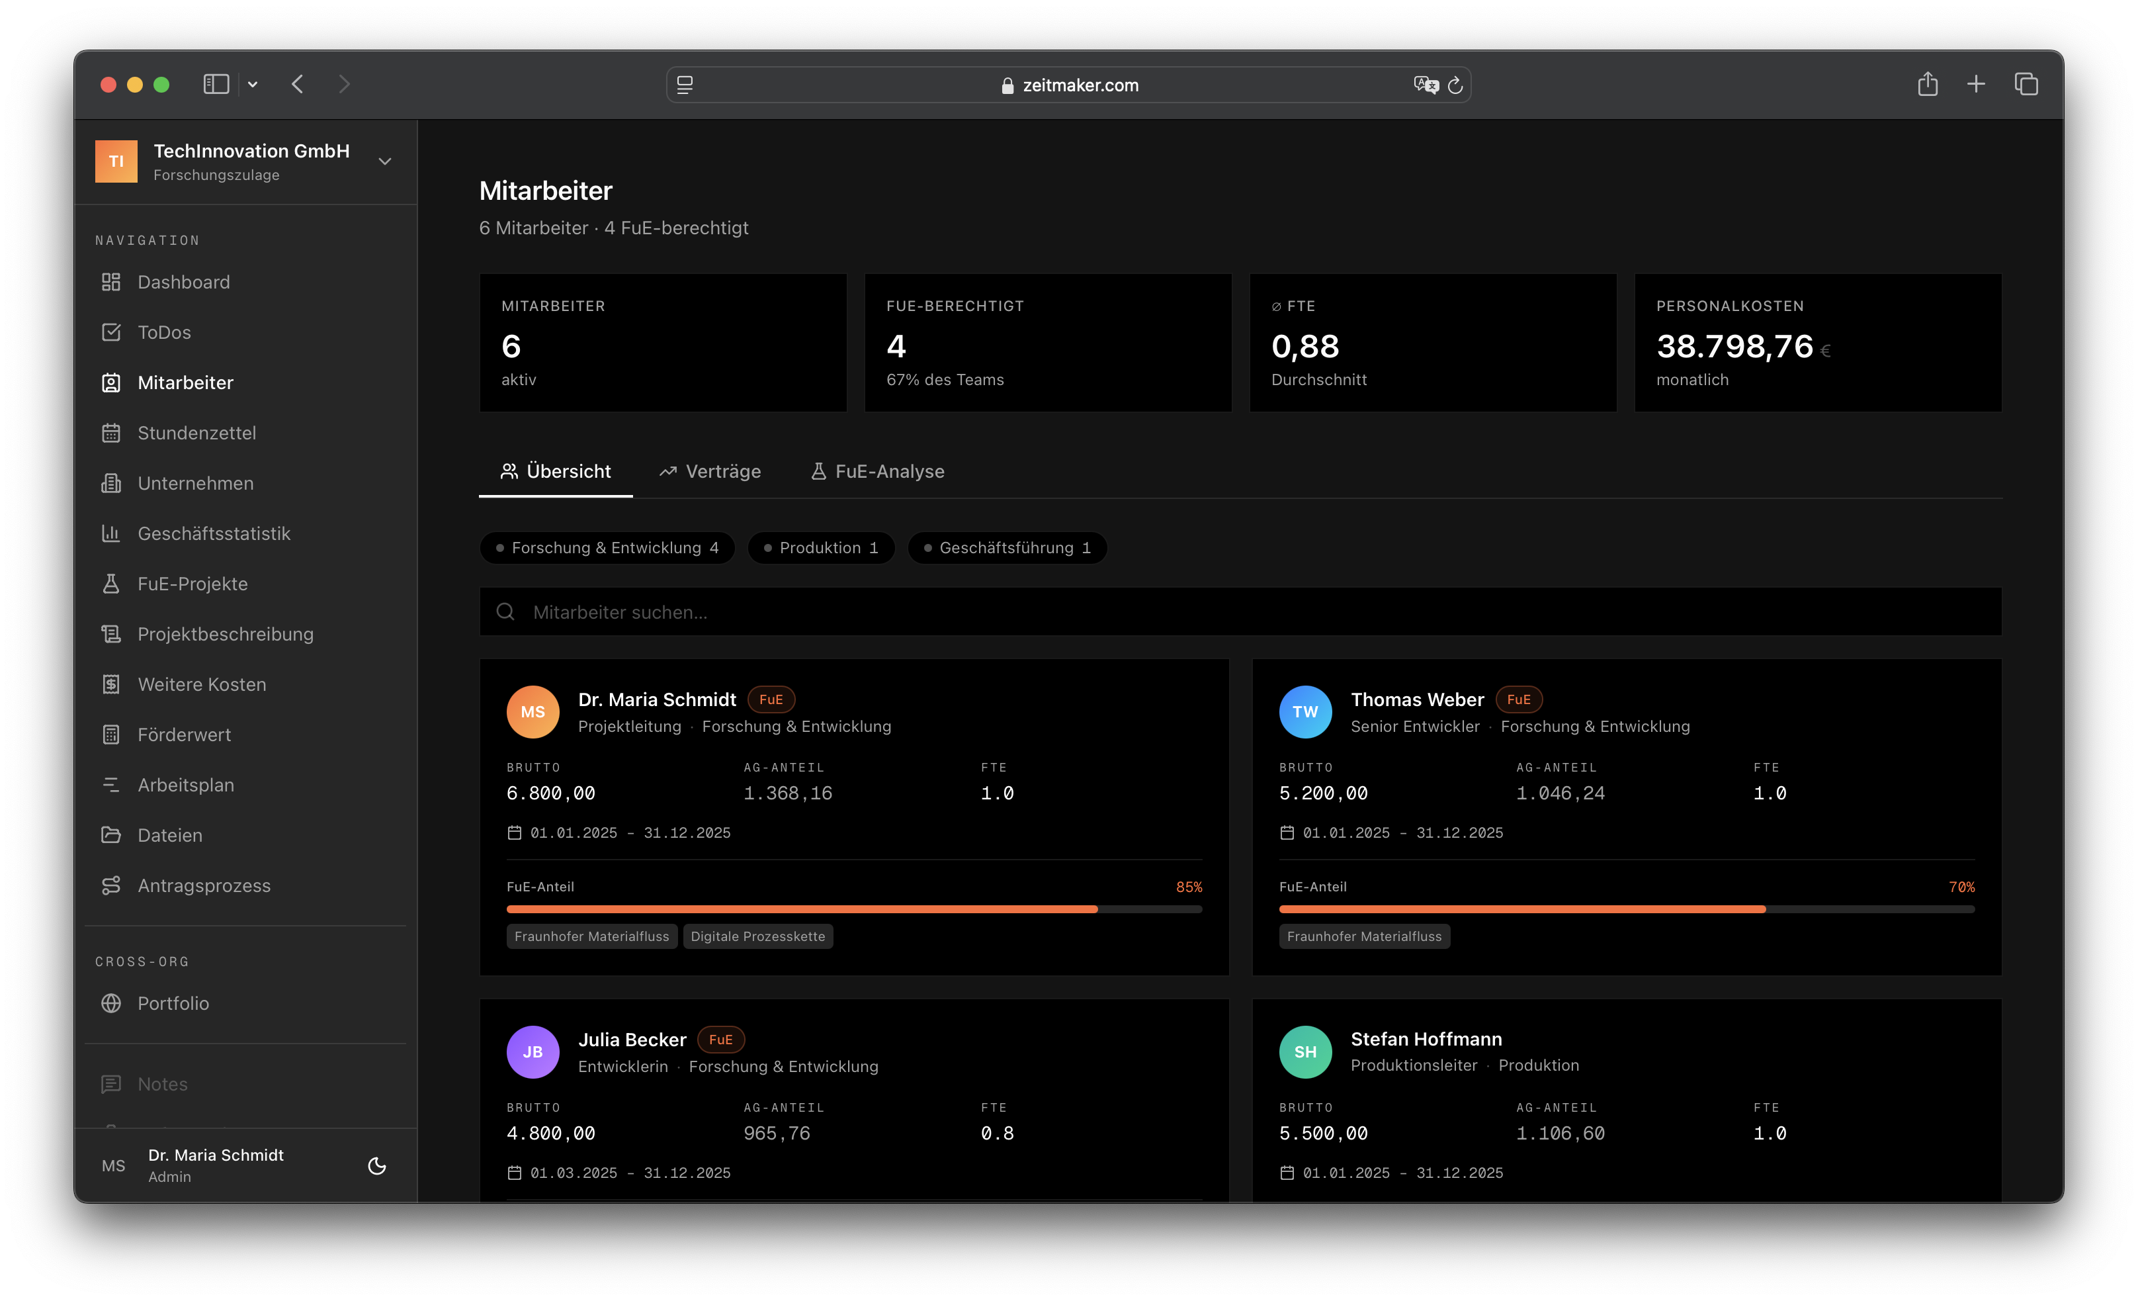This screenshot has width=2138, height=1301.
Task: Toggle dark mode with the moon icon
Action: (x=376, y=1165)
